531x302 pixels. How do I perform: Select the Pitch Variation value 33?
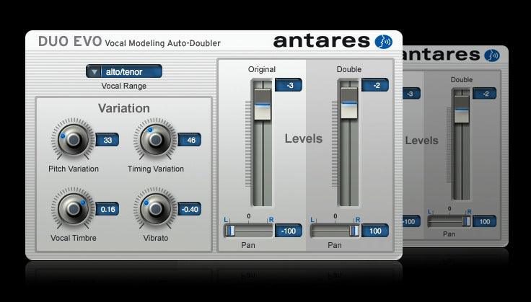click(107, 140)
